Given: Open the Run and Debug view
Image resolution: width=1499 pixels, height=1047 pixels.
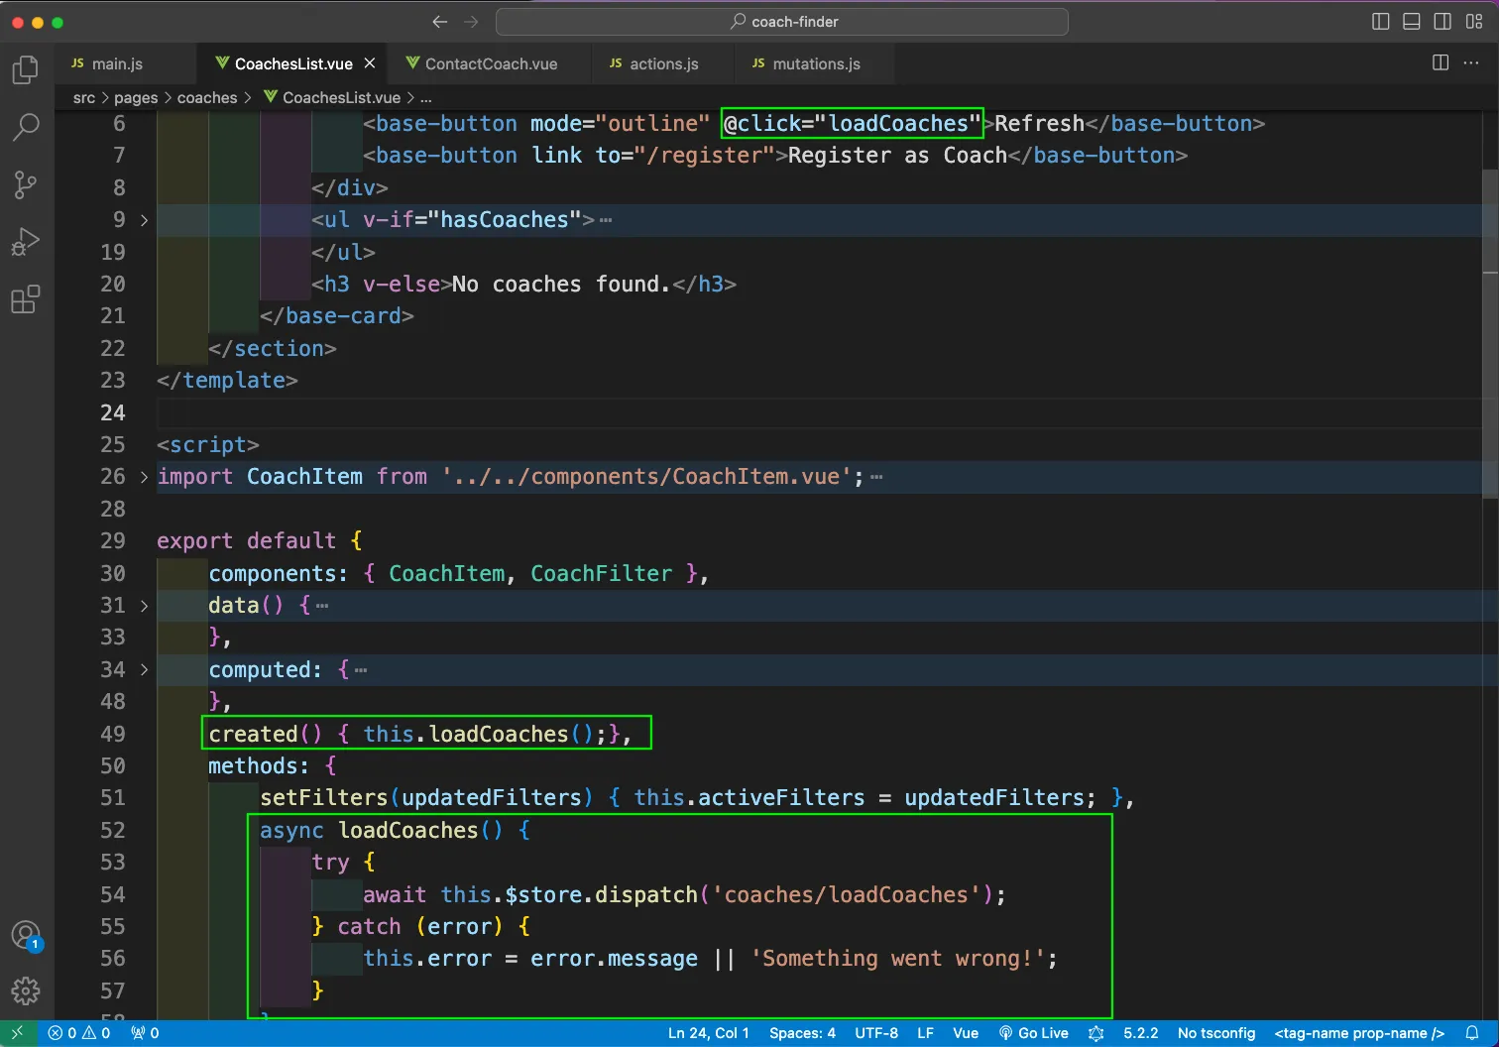Looking at the screenshot, I should [26, 242].
